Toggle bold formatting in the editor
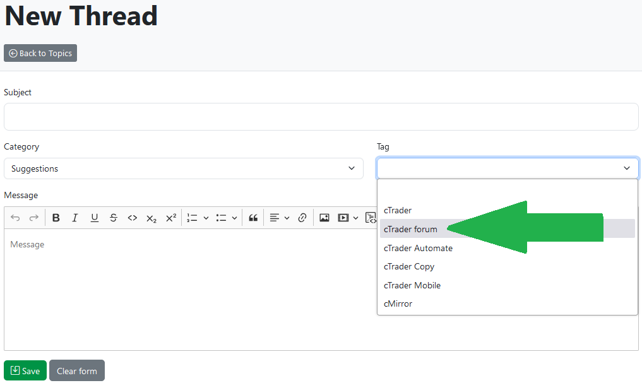The image size is (642, 383). [x=56, y=218]
